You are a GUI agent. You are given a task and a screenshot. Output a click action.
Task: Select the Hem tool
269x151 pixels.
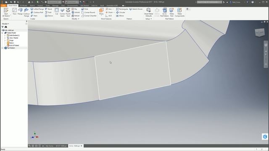tap(34, 16)
